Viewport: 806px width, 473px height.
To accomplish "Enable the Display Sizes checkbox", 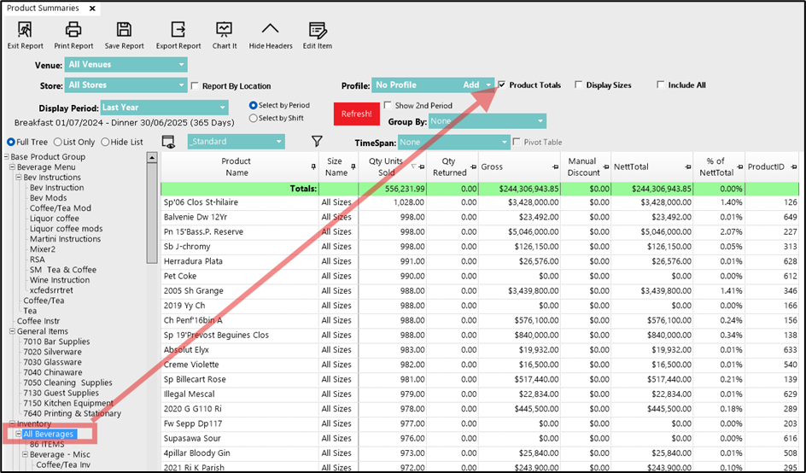I will point(579,85).
